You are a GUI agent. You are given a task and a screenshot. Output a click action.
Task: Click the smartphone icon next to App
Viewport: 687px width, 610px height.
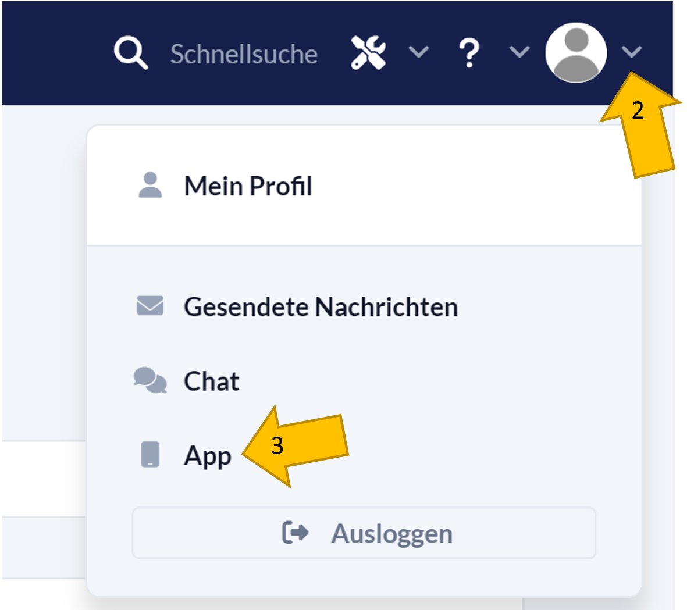[x=150, y=454]
